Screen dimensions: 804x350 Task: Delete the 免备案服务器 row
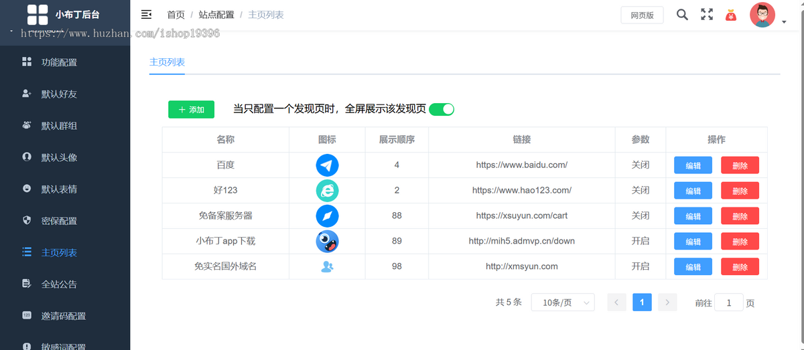[x=740, y=216]
